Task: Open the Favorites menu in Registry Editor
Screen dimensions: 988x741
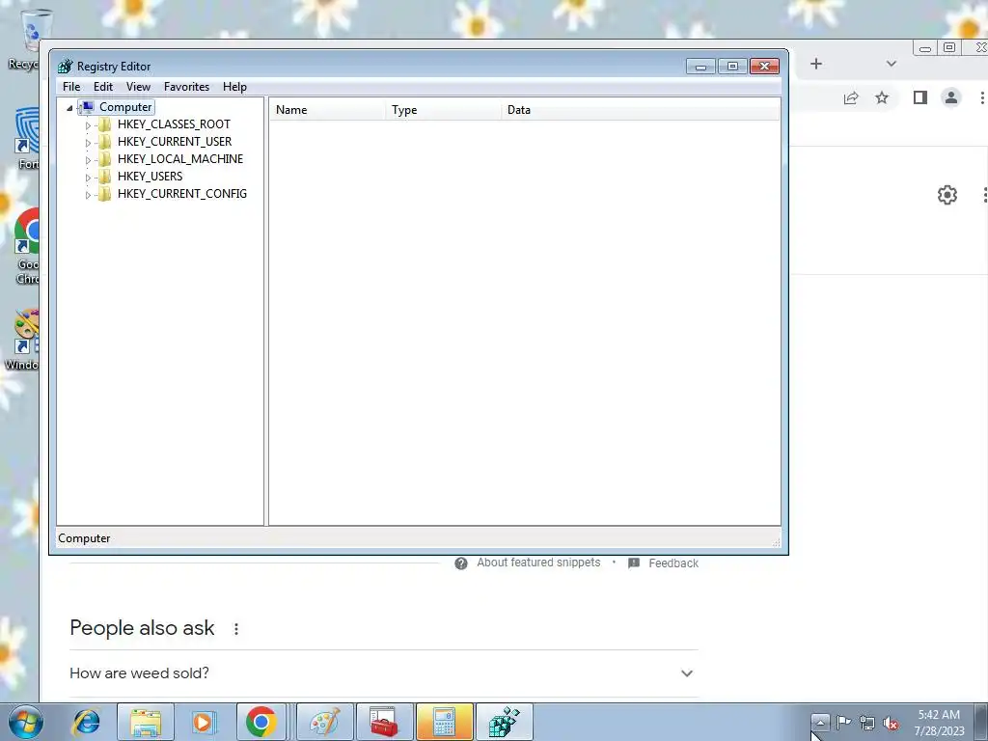Action: point(186,87)
